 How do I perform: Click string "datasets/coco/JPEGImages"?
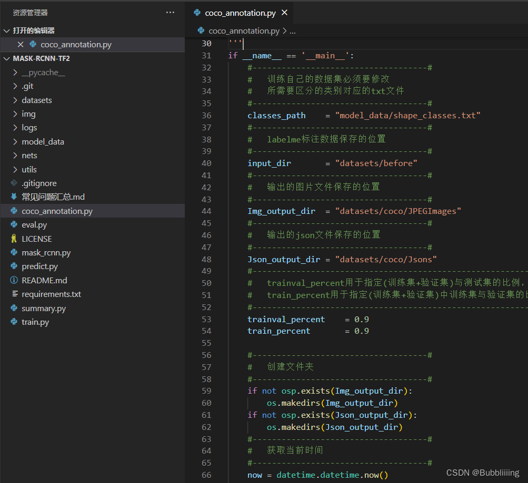pos(398,211)
